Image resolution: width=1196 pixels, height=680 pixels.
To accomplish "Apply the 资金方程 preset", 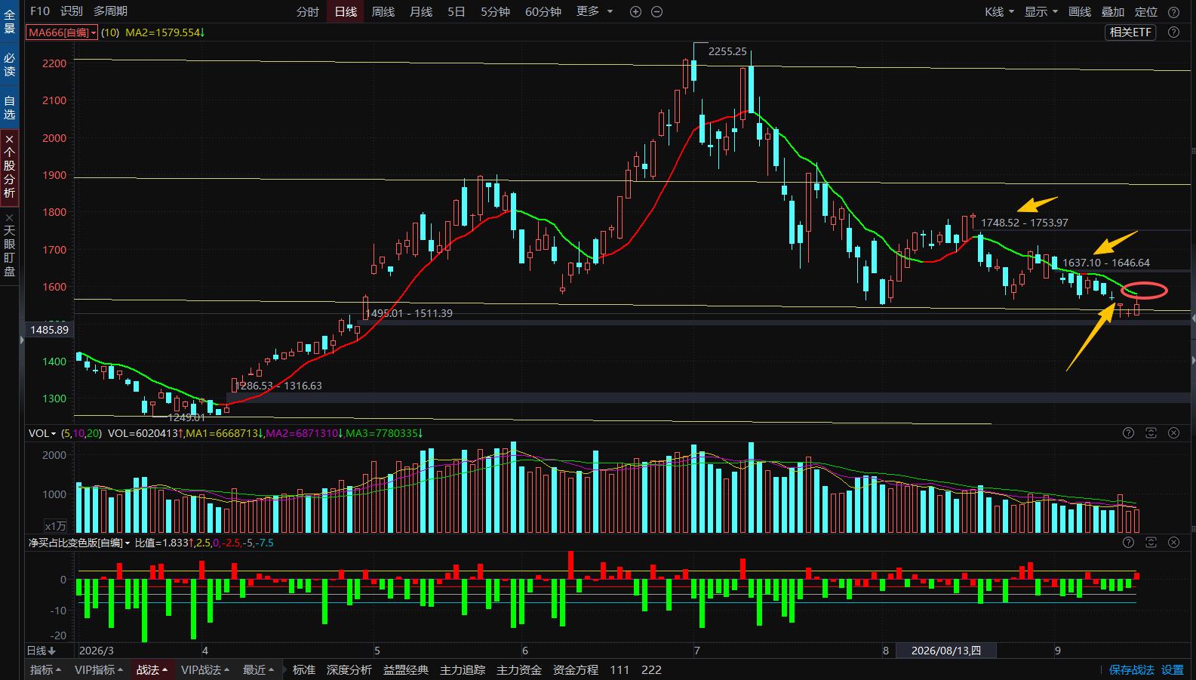I will (576, 670).
